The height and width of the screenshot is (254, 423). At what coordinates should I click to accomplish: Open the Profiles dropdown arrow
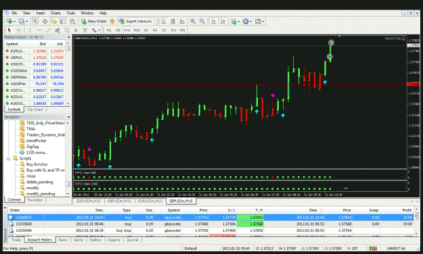26,22
